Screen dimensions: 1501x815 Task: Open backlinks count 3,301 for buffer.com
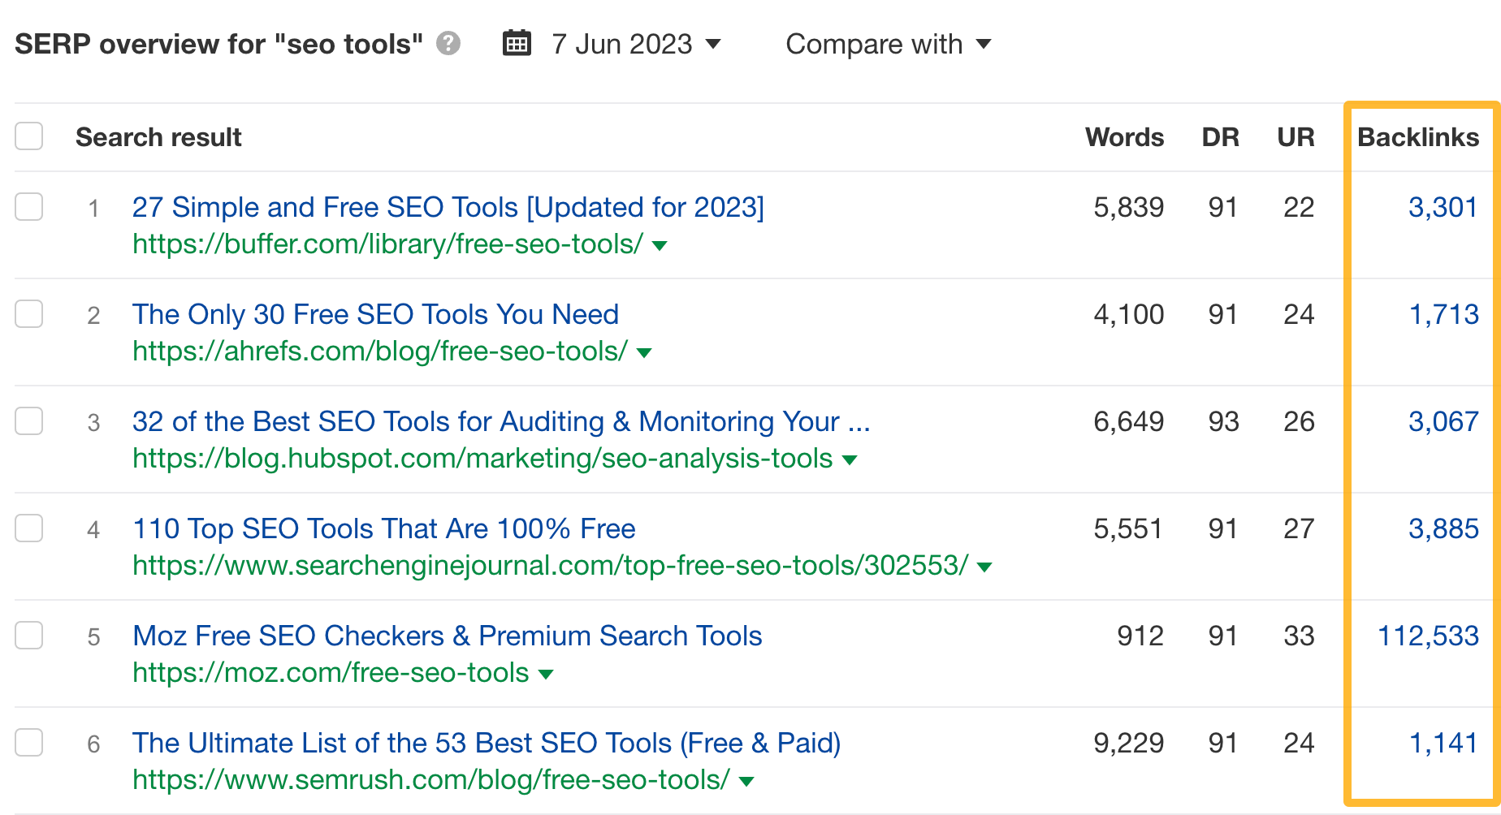click(1443, 207)
